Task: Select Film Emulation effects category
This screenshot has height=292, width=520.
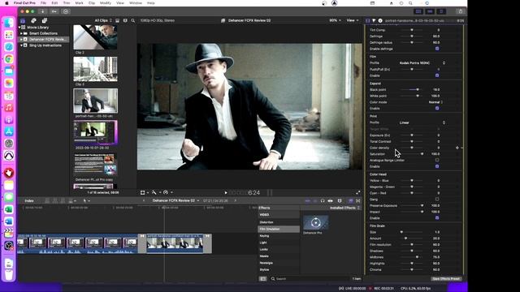Action: click(279, 229)
